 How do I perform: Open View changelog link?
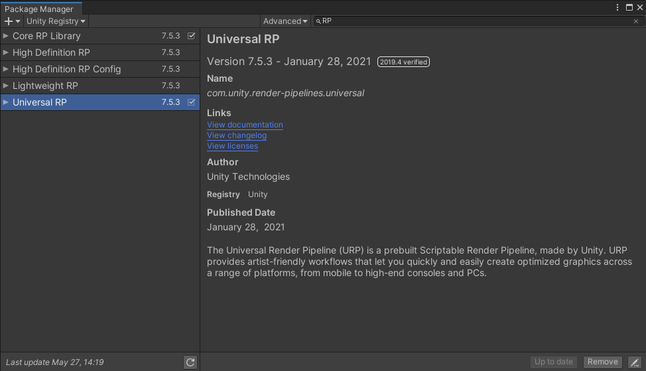[x=237, y=135]
